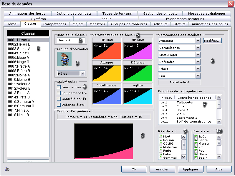235x176 pixels.
Task: Toggle the Mort resistance C icon
Action: pyautogui.click(x=161, y=136)
